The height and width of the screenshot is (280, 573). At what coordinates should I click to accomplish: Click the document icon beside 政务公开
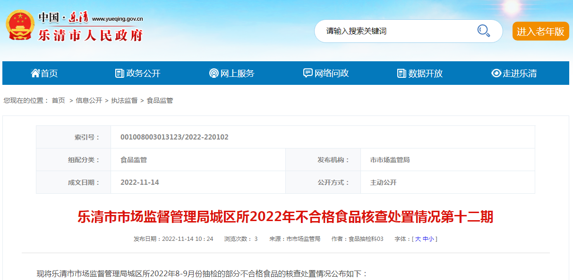pos(120,73)
